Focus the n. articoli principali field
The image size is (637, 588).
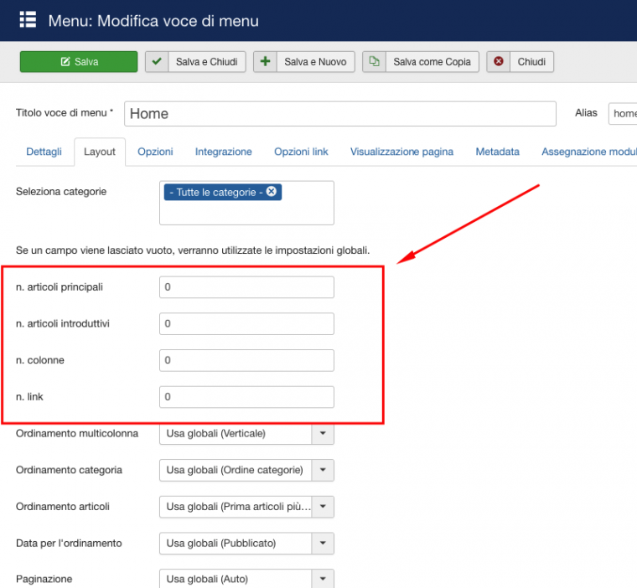coord(246,287)
